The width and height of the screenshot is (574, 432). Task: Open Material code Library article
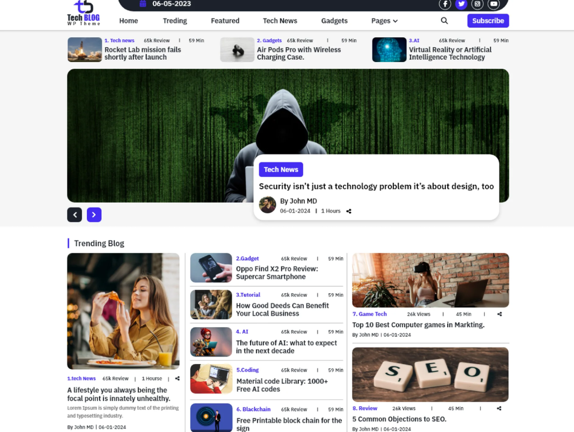282,385
